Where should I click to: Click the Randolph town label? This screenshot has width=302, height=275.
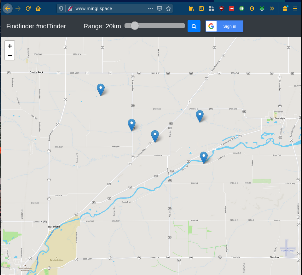click(280, 118)
